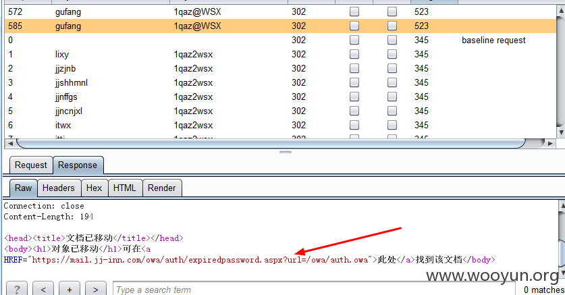
Task: Click the results table scroll-up arrow
Action: point(561,10)
